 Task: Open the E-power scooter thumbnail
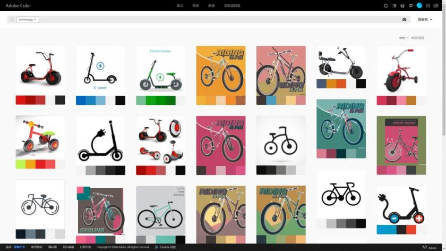[x=100, y=70]
